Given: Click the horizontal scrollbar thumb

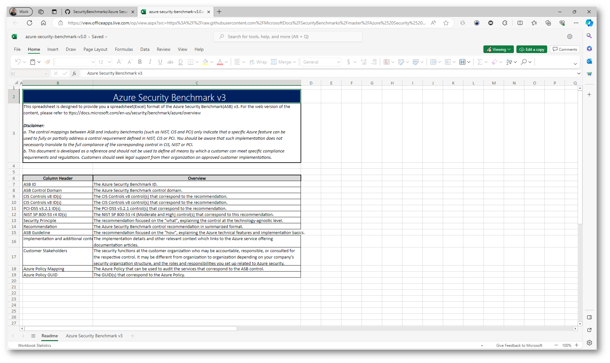Looking at the screenshot, I should click(131, 329).
